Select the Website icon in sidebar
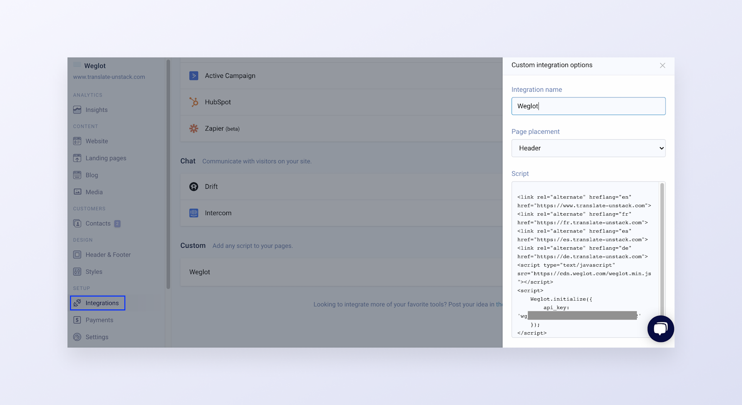Image resolution: width=742 pixels, height=405 pixels. tap(77, 141)
